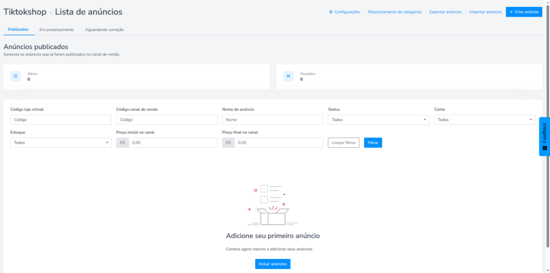Open the Aguardando correção tab
Screen dimensions: 550x273
pos(104,30)
